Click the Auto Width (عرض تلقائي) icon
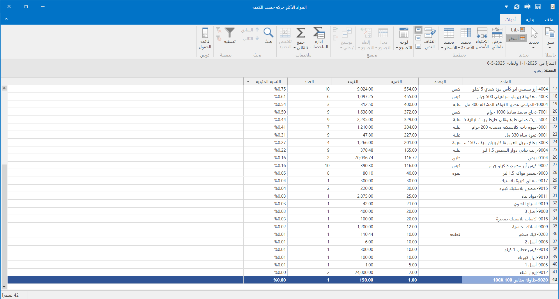Viewport: 559px width, 299px height. coord(497,33)
